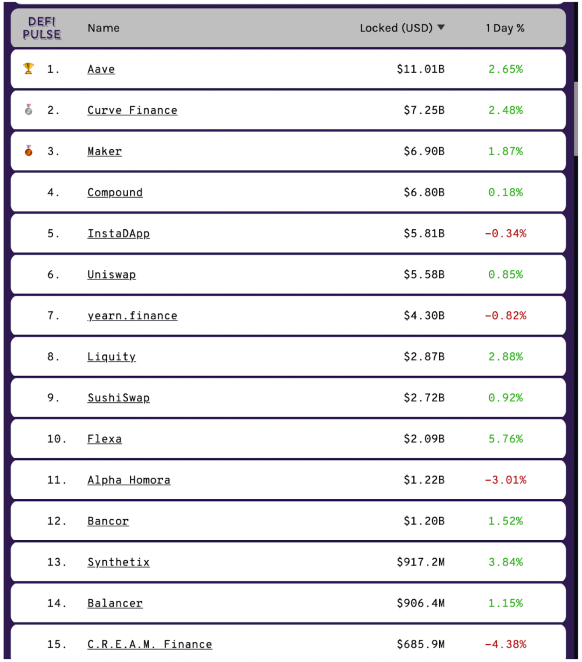Open the Liquity project link

(112, 357)
